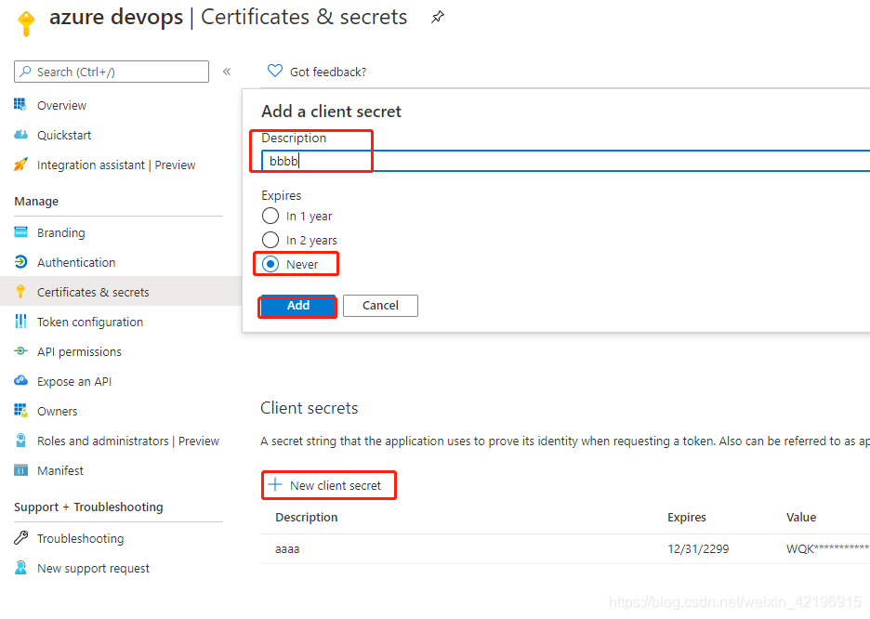
Task: Click the Expose an API cloud icon
Action: pos(20,380)
